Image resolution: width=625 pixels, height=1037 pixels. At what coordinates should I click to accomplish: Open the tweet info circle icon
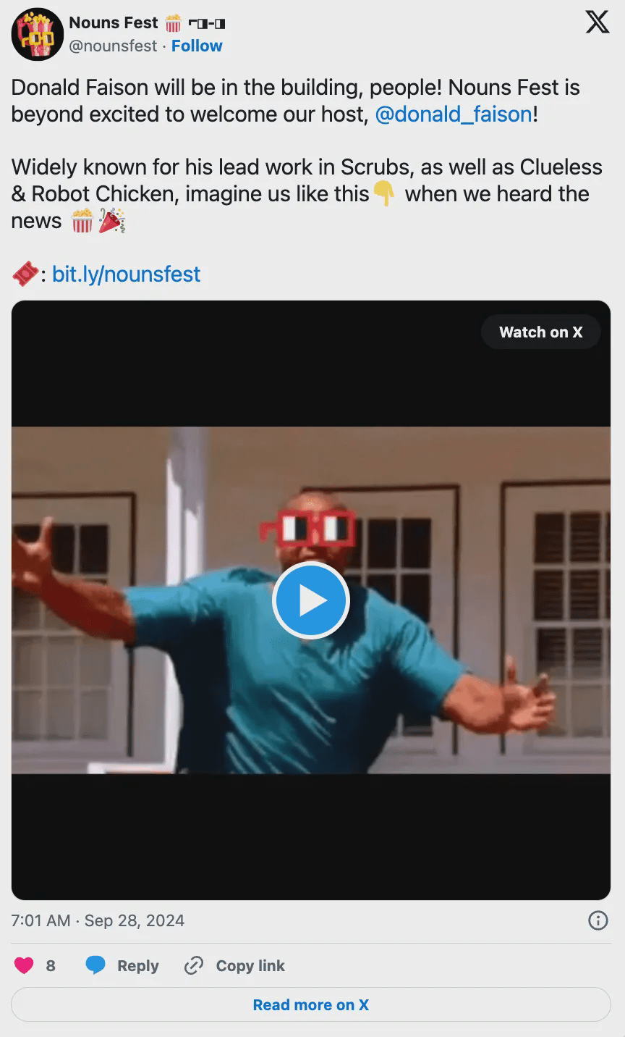598,920
